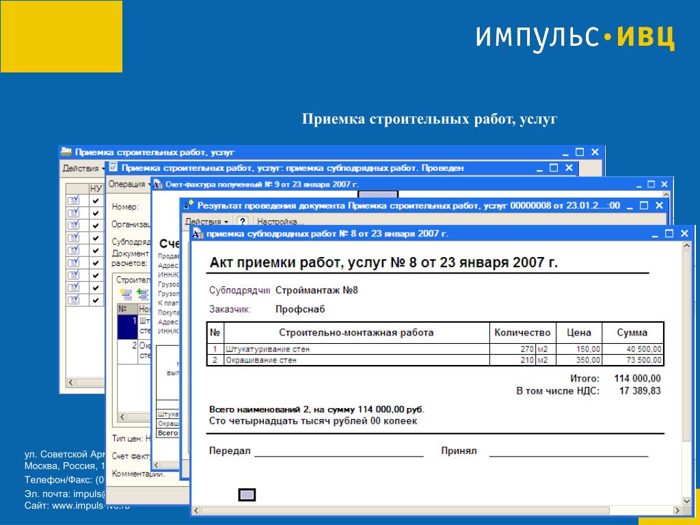Select row 2 in the works table
This screenshot has width=700, height=525.
134,351
